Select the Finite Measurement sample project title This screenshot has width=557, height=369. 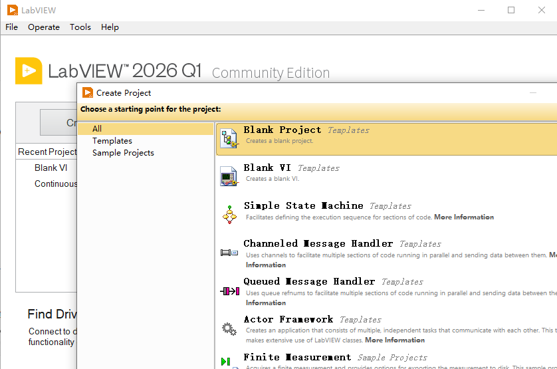coord(297,357)
